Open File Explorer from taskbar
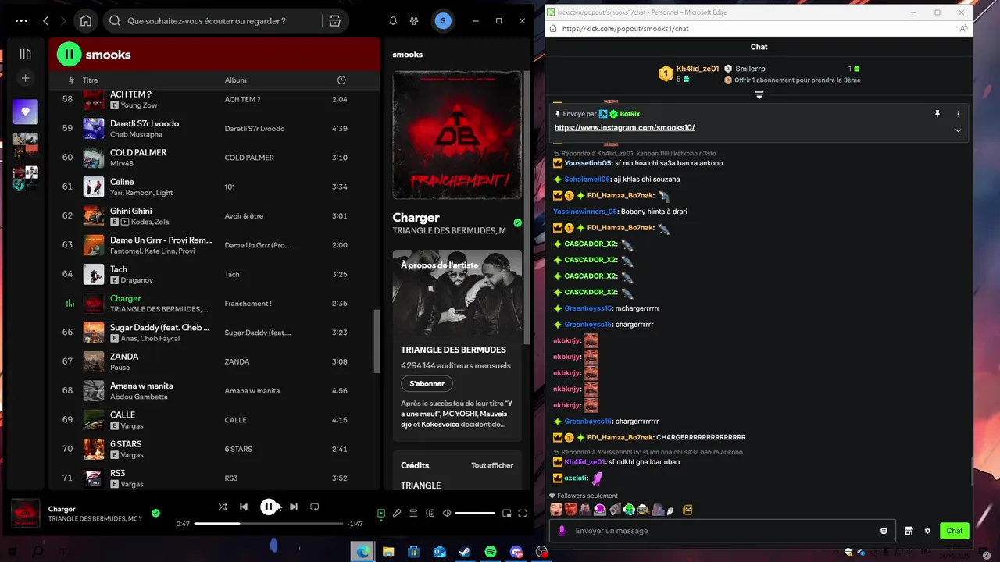The image size is (1000, 562). pos(388,552)
